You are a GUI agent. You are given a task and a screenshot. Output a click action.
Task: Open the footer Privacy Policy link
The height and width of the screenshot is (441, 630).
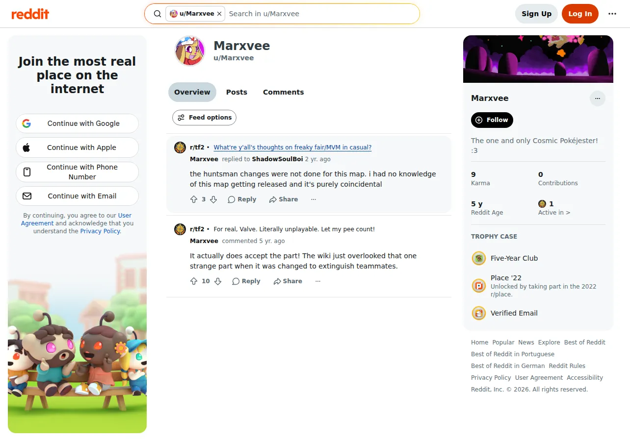pos(491,378)
